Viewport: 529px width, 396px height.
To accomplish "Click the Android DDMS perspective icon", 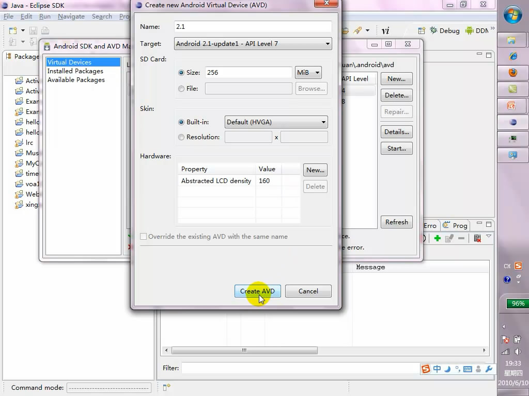I will click(x=470, y=30).
